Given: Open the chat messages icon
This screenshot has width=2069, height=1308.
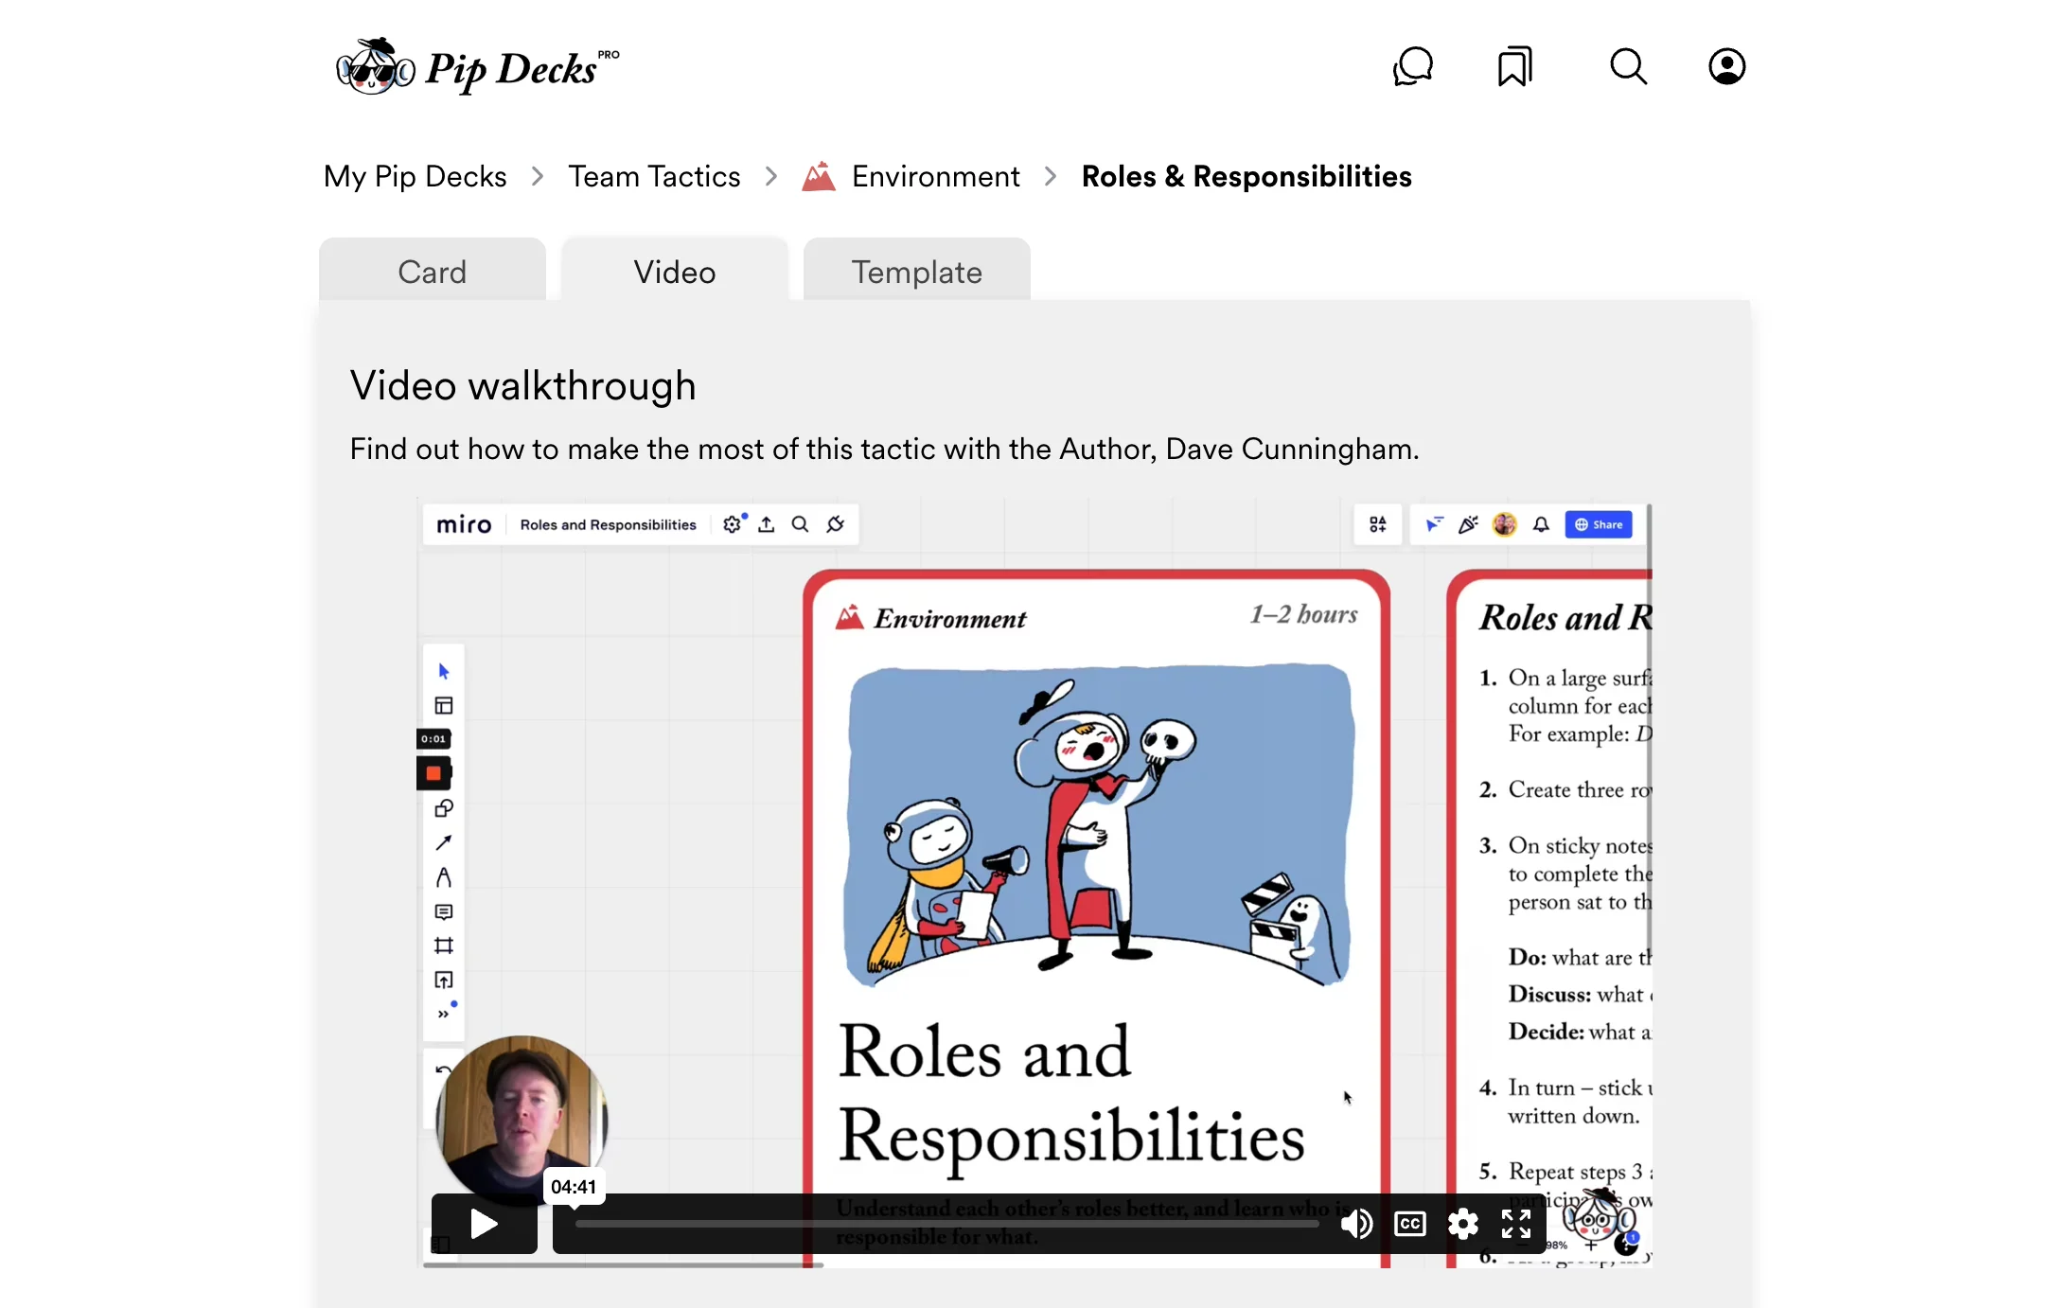Looking at the screenshot, I should (x=1413, y=67).
